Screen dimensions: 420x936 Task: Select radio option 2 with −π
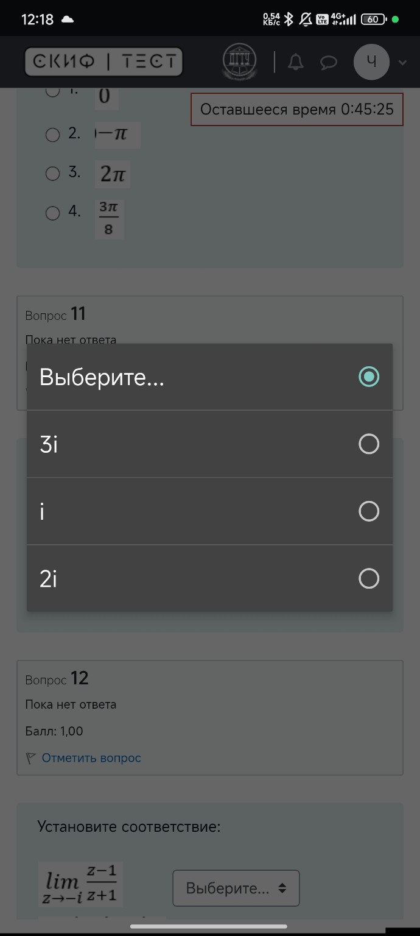(53, 135)
